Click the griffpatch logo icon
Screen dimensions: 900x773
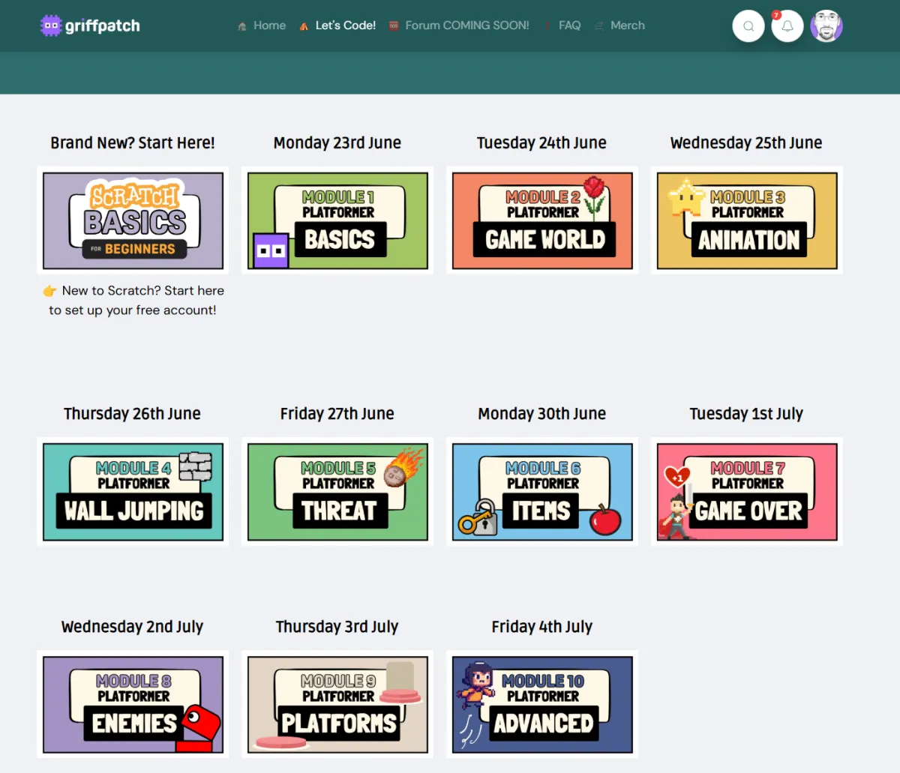point(50,25)
